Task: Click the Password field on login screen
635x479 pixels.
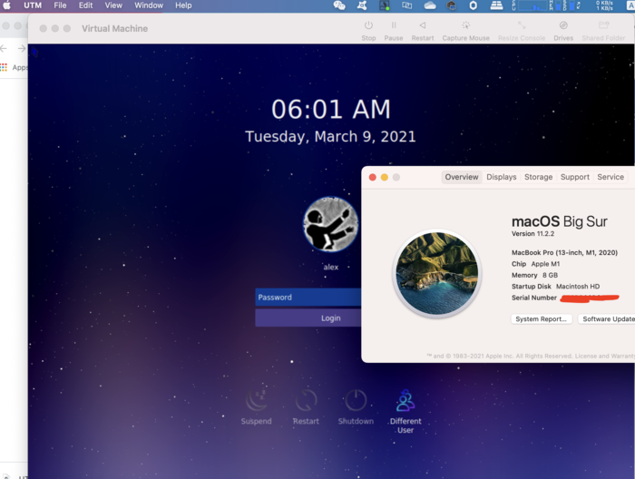Action: (308, 298)
